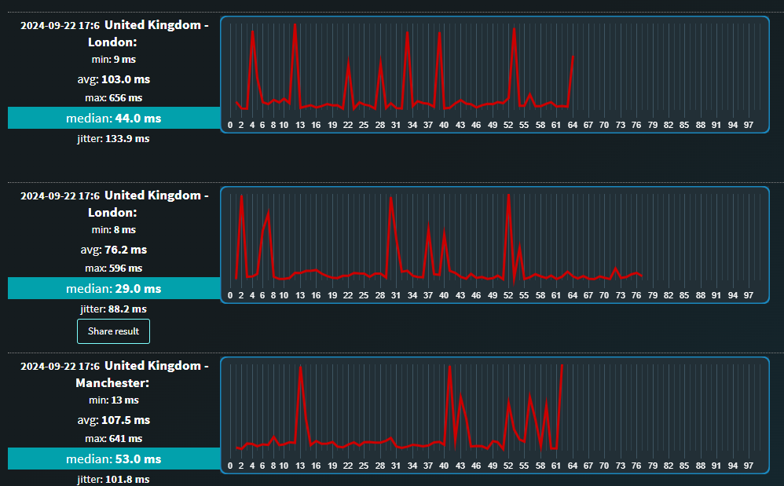Click the jitter 133.9 ms label
This screenshot has width=784, height=486.
pos(114,138)
